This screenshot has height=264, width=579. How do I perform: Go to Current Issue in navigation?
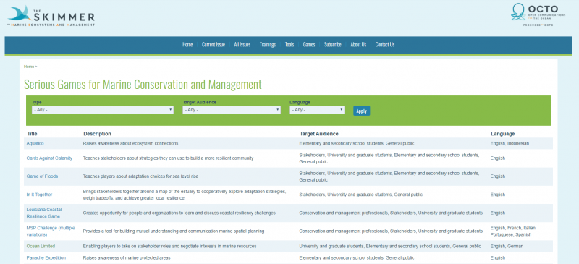(214, 45)
